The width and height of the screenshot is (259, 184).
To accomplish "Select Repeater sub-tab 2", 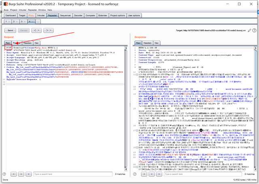I will tap(14, 21).
